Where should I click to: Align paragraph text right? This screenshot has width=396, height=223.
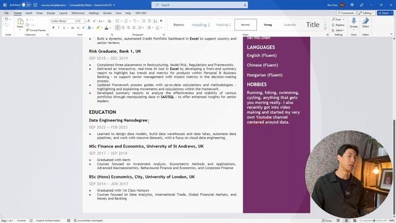tap(128, 27)
